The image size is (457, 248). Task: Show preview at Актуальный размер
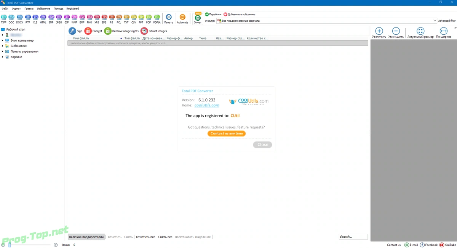[x=420, y=33]
